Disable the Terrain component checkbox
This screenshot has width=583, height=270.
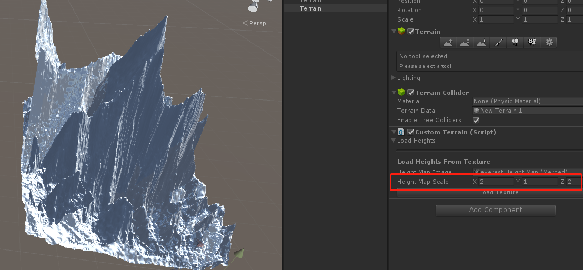(410, 32)
